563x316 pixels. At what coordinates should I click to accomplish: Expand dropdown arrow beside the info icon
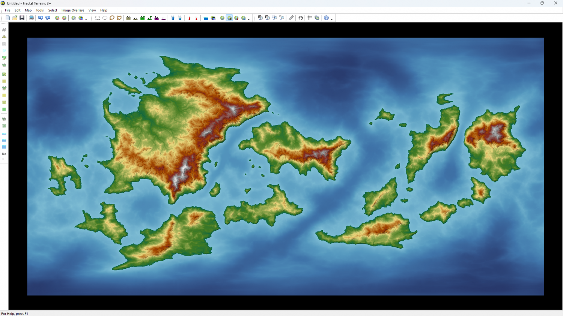coord(332,19)
